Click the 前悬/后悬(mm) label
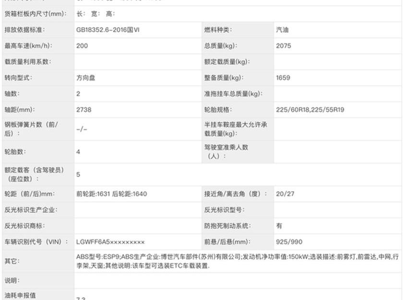Image resolution: width=406 pixels, height=300 pixels. click(227, 242)
